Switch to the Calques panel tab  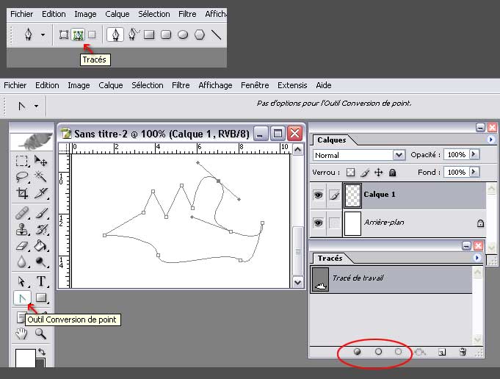(332, 140)
